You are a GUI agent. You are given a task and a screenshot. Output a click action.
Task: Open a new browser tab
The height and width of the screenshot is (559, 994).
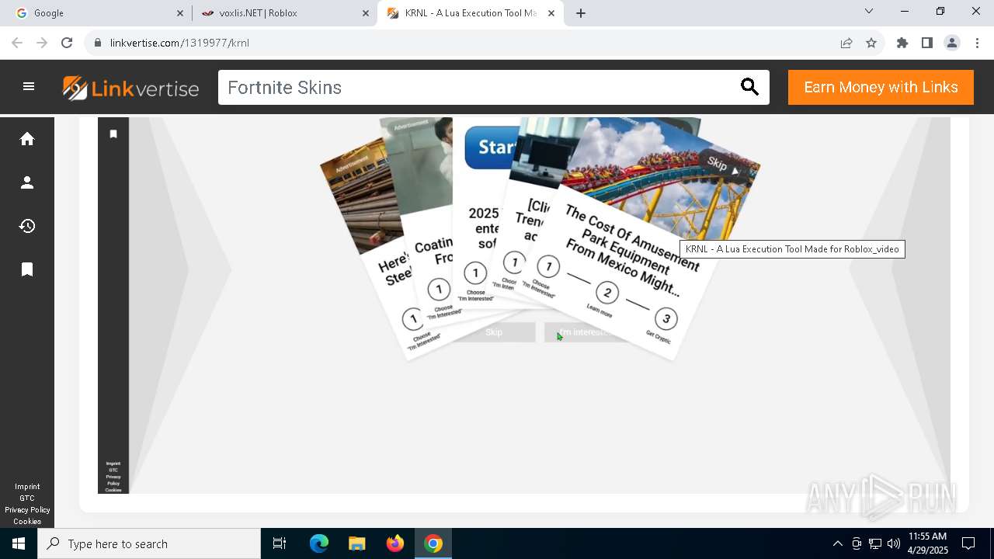coord(581,12)
